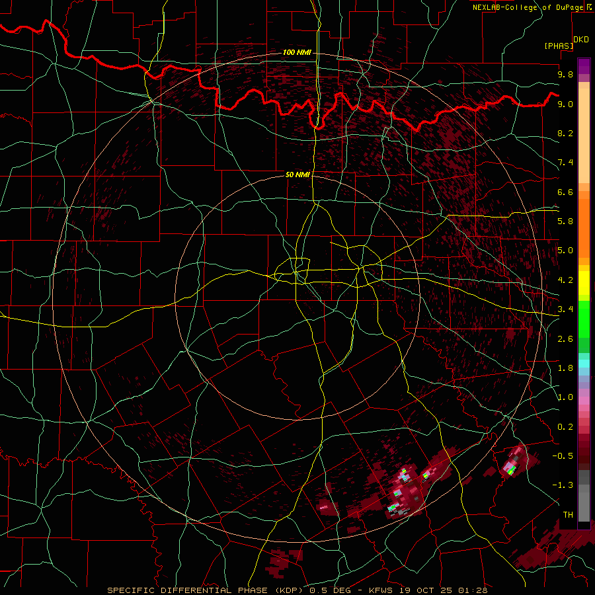
Task: Click the [PHAS] legend heading
Action: pyautogui.click(x=559, y=46)
